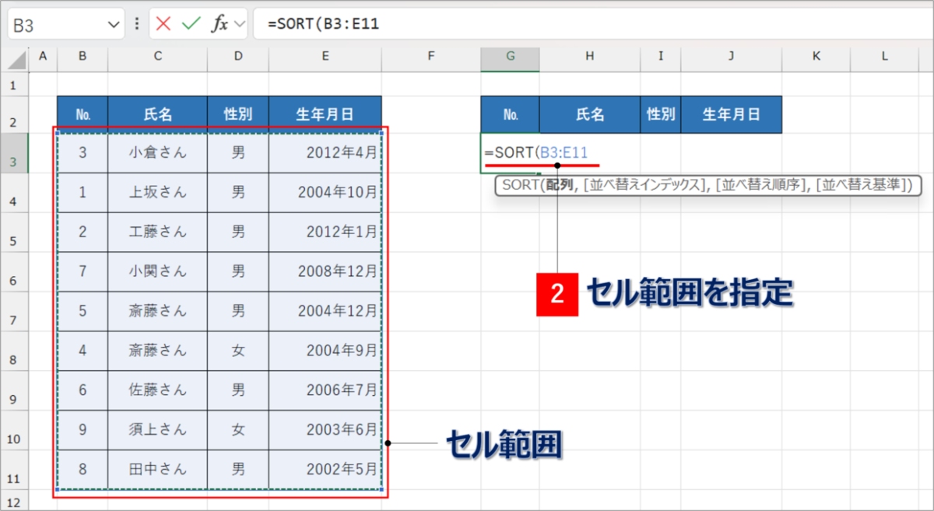Select row header 3
This screenshot has height=511, width=934.
[14, 153]
